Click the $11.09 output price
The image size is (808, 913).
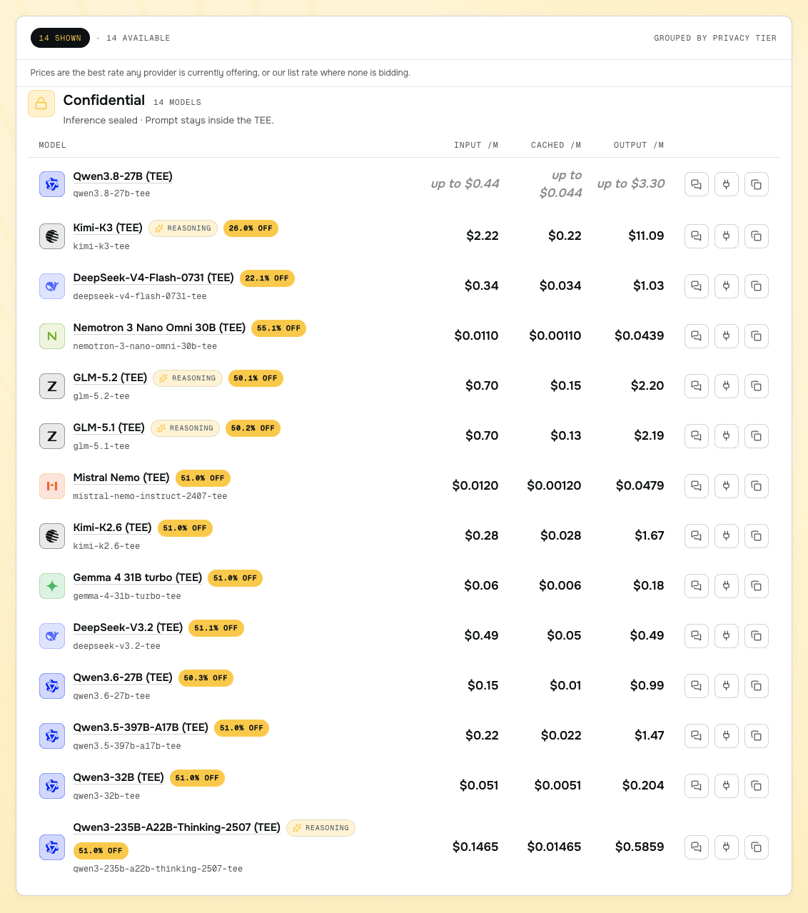646,236
